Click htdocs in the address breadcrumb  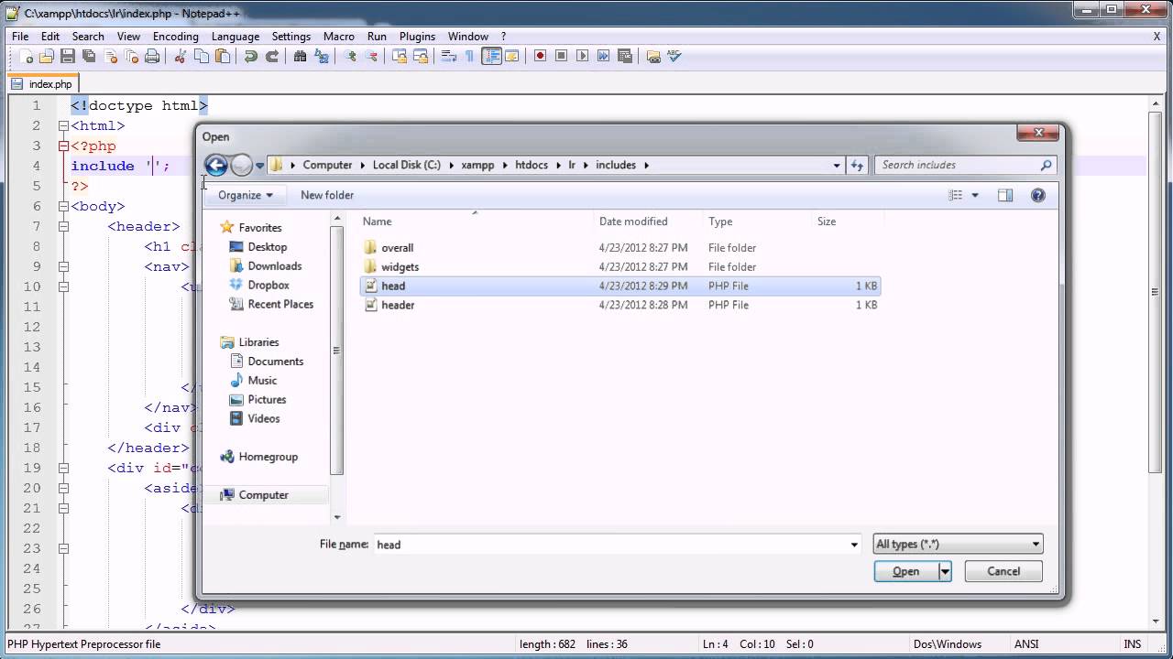pyautogui.click(x=532, y=165)
